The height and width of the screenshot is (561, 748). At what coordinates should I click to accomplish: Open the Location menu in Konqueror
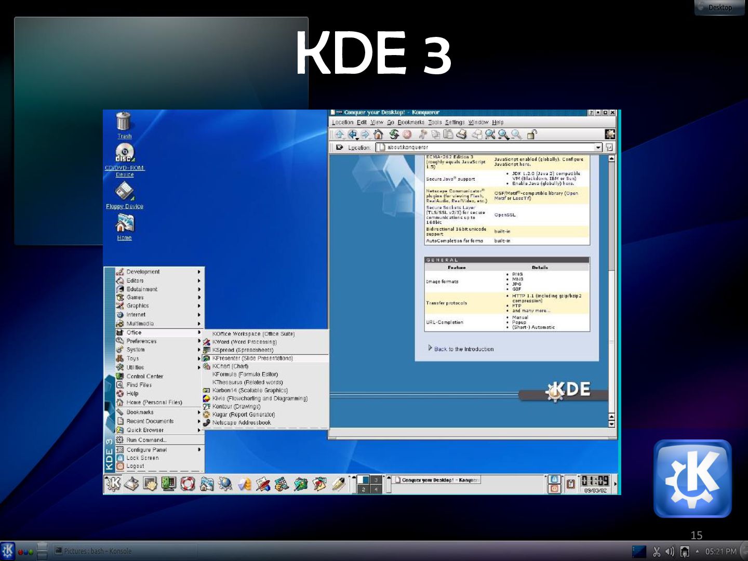pos(342,123)
